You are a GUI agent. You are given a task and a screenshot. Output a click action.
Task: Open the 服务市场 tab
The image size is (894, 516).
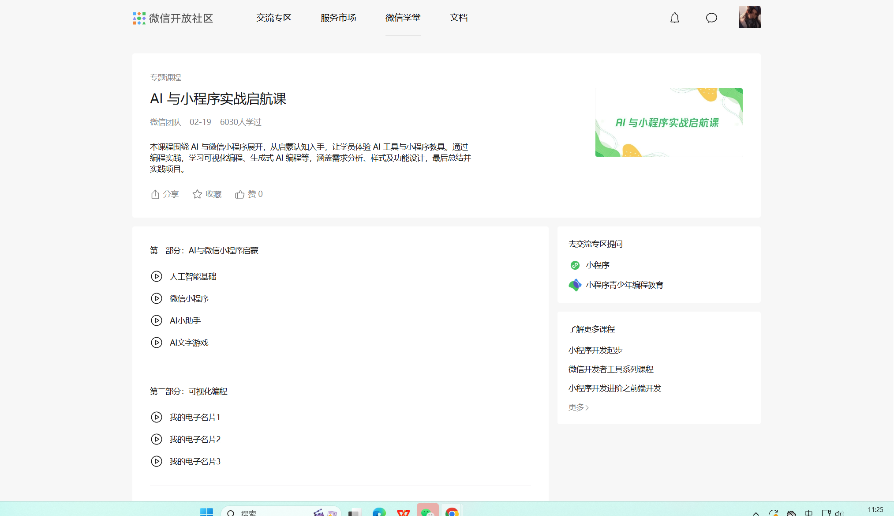click(x=338, y=18)
